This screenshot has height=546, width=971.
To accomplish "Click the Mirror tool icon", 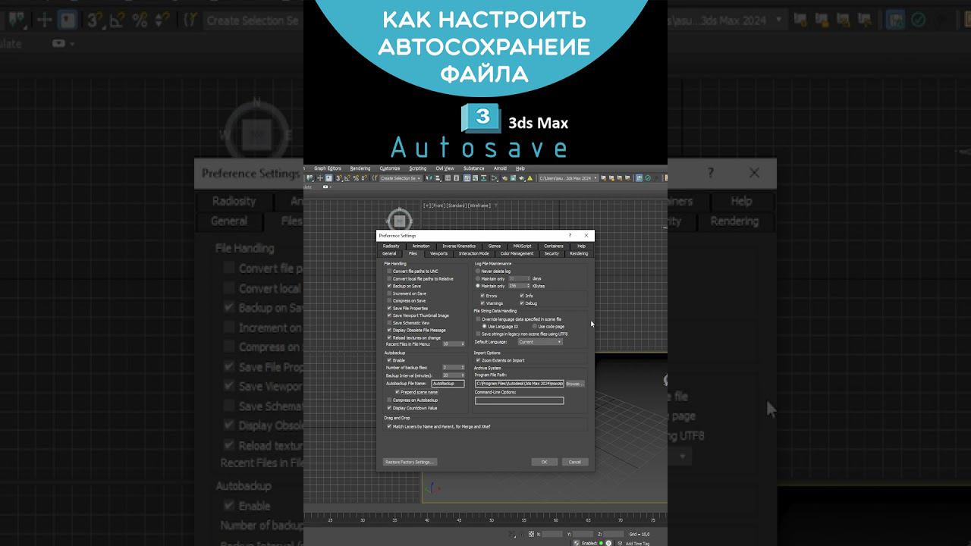I will [x=428, y=178].
